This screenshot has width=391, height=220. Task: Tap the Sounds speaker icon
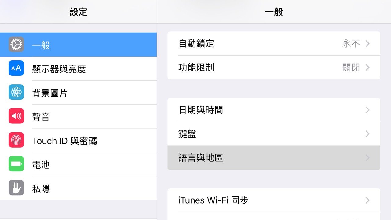pos(16,116)
